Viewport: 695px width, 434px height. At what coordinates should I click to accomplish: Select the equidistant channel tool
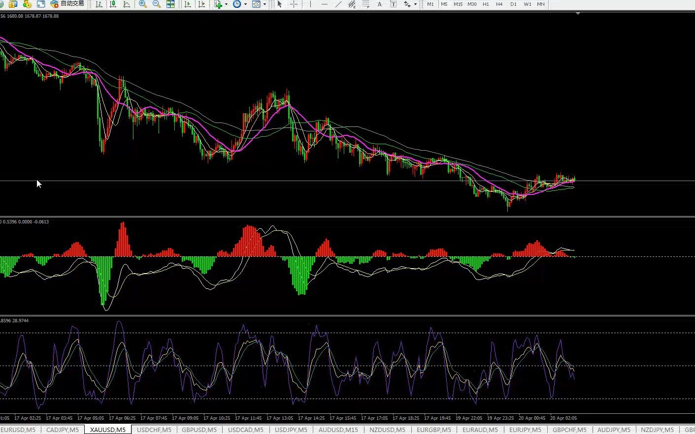(352, 4)
